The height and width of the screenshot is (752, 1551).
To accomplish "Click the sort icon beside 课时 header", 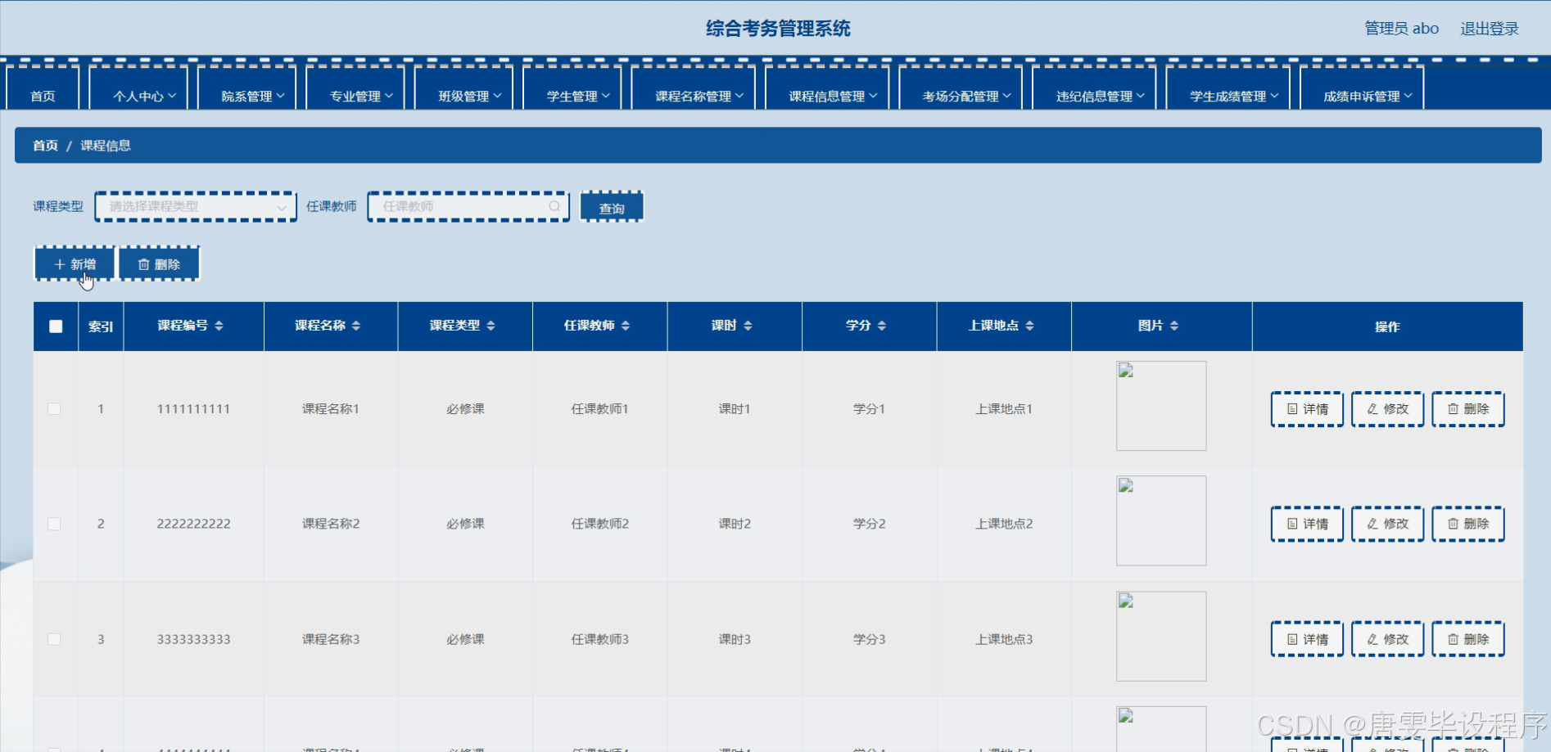I will 748,326.
